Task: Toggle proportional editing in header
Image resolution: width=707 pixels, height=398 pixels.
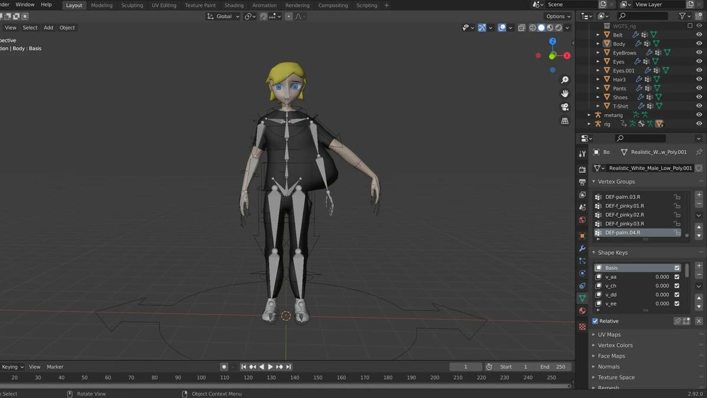Action: click(289, 17)
